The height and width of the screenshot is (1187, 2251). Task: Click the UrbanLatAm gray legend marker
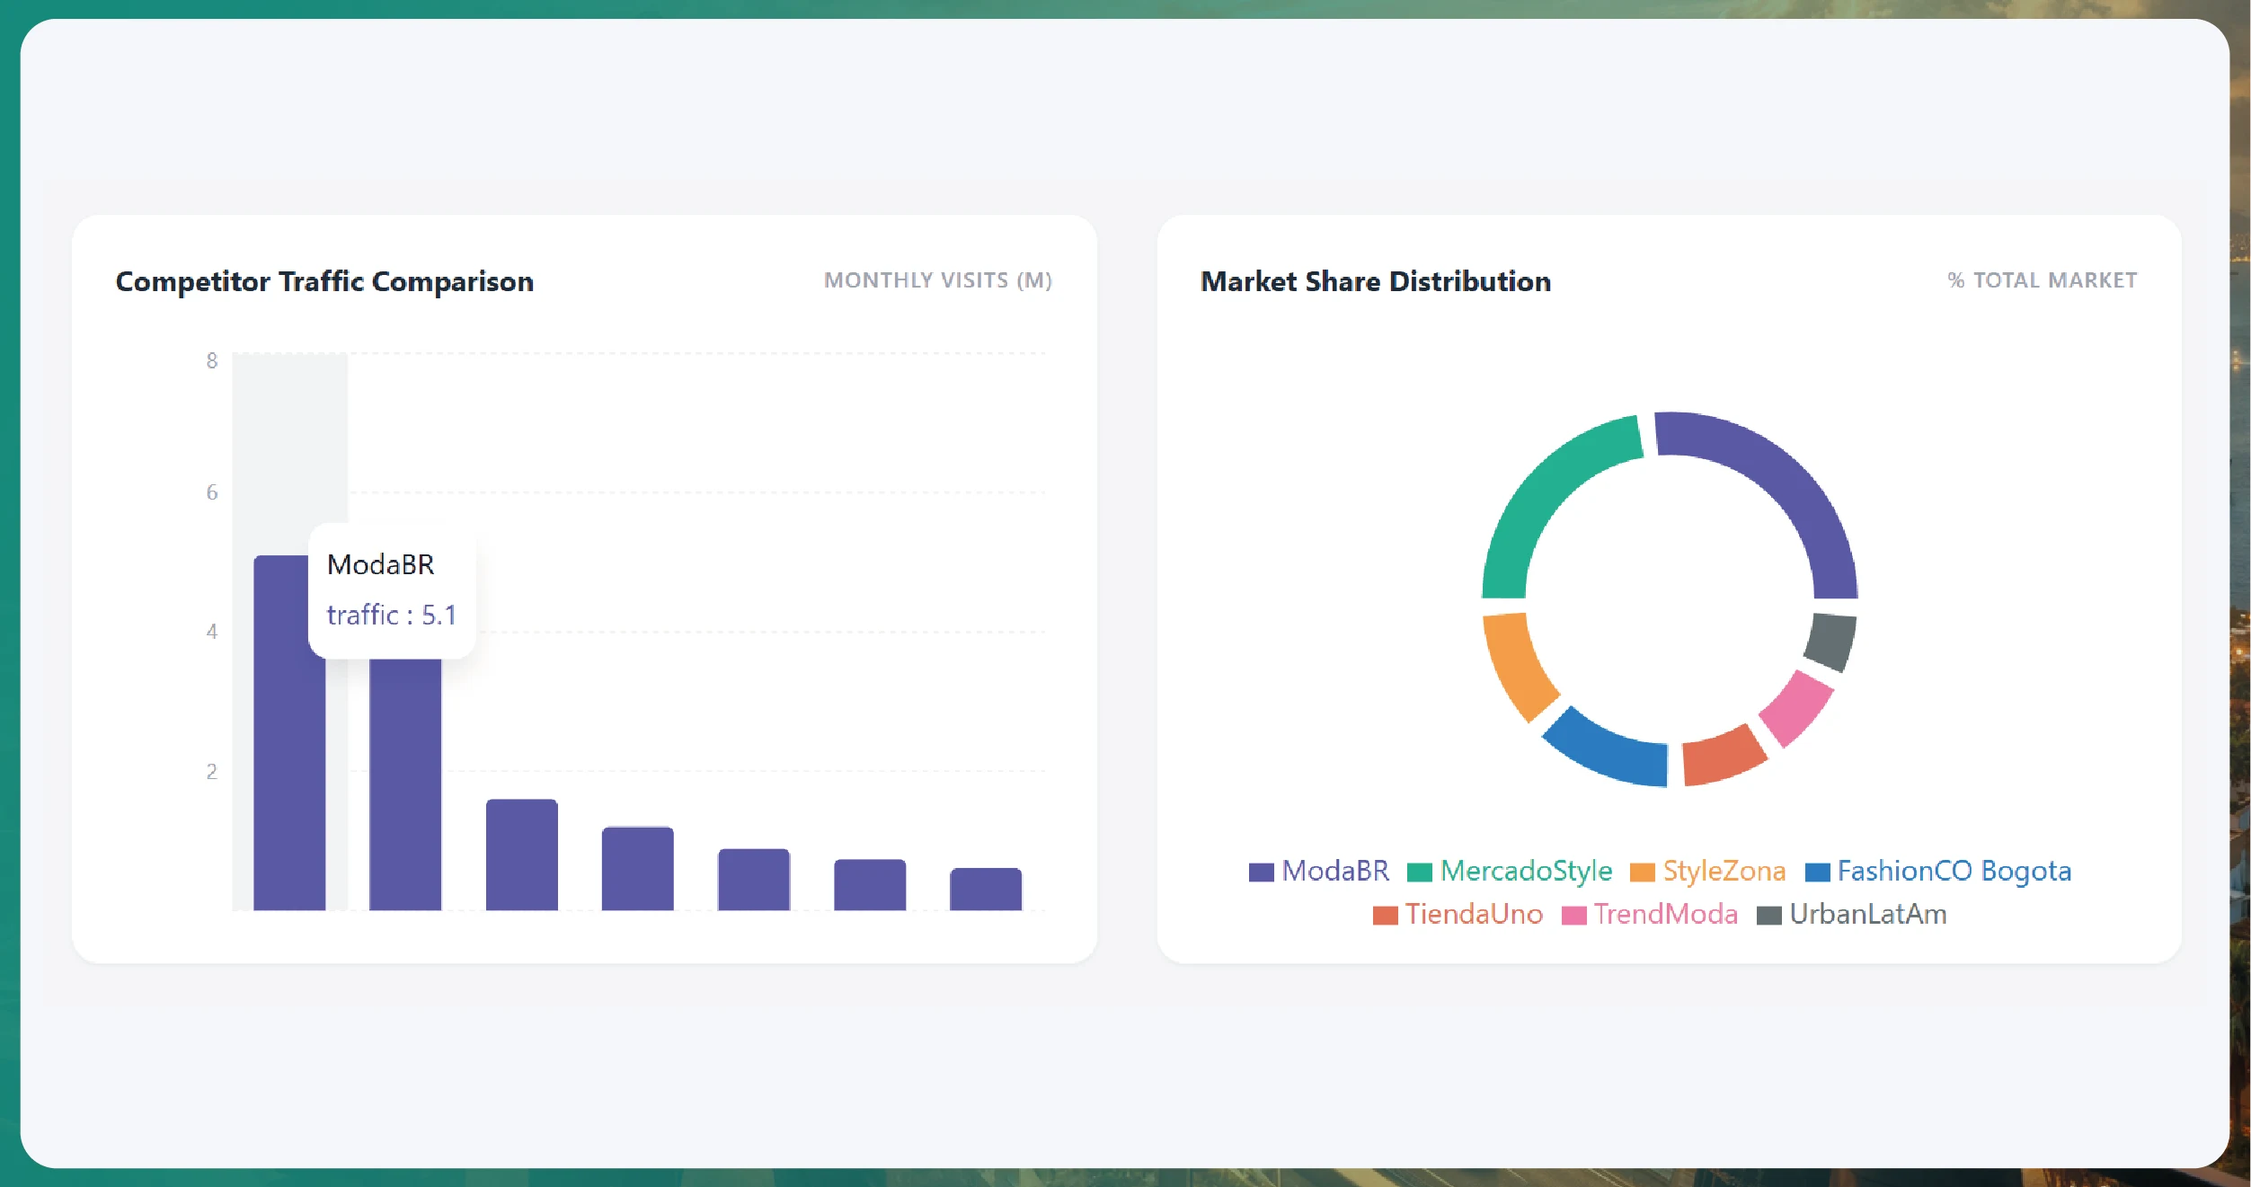[x=1768, y=914]
